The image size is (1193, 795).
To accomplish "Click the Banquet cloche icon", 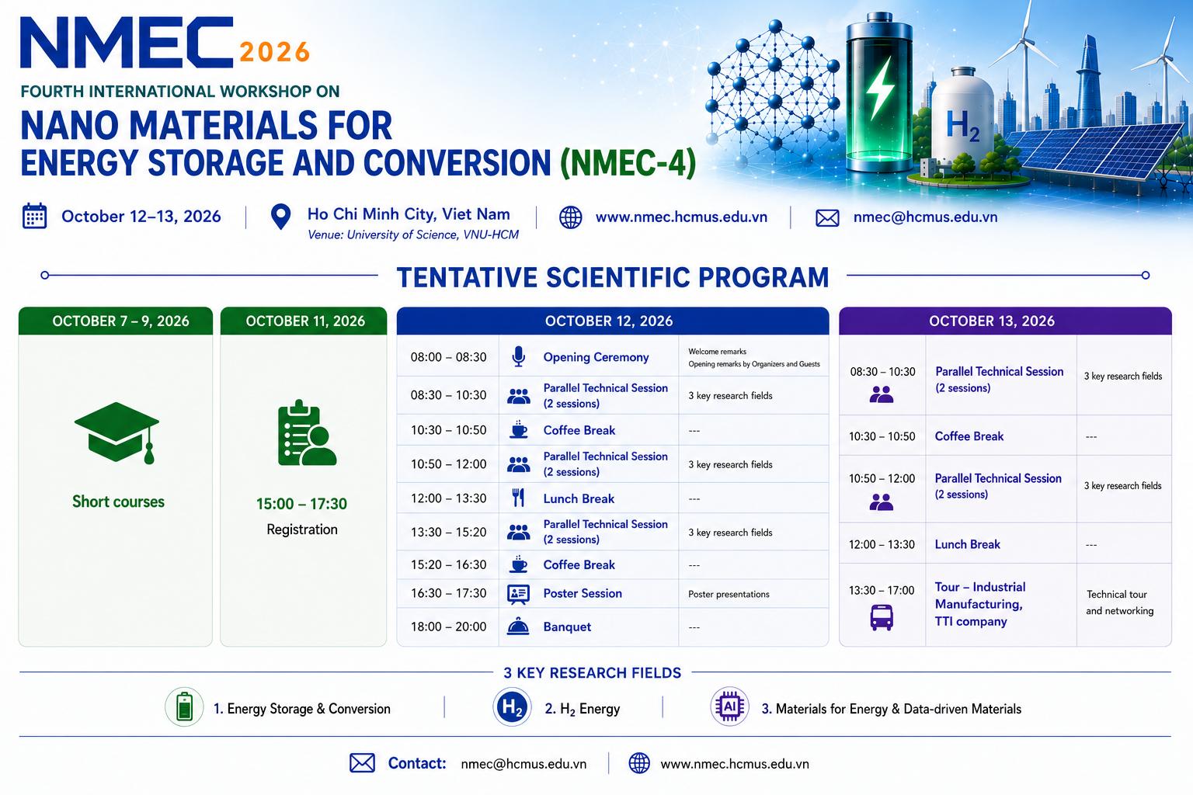I will tap(518, 626).
